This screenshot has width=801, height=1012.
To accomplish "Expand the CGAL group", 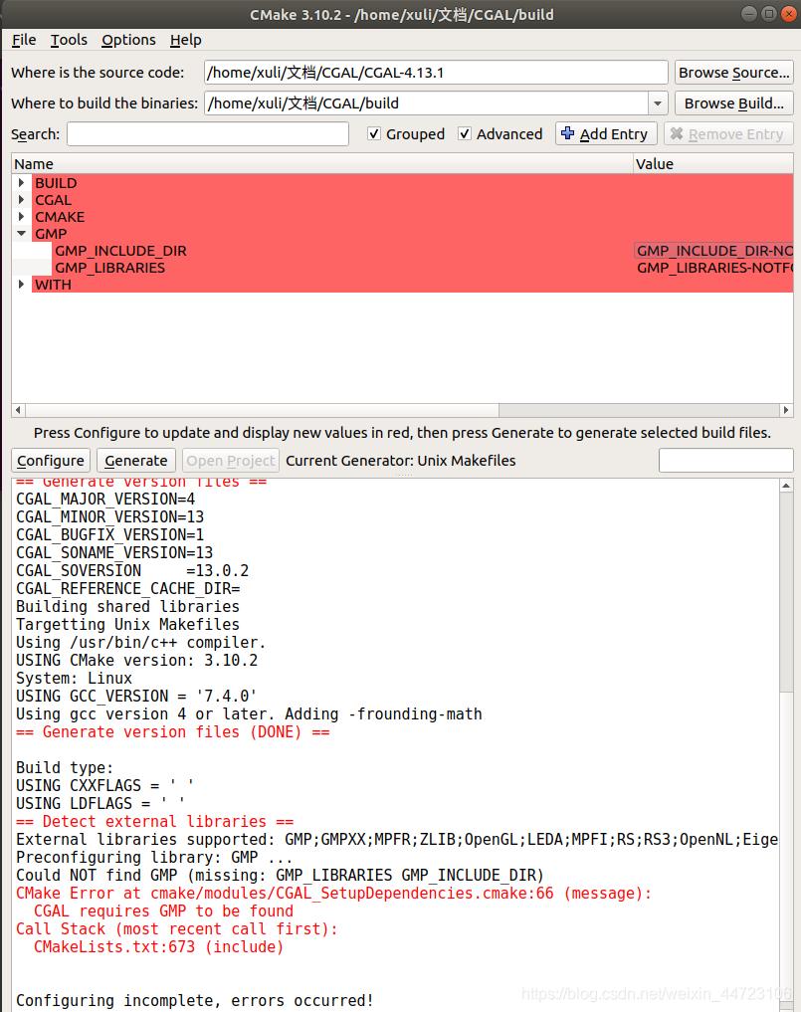I will tap(21, 199).
